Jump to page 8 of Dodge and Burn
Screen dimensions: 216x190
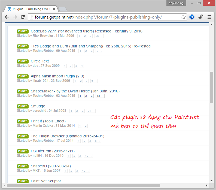click(x=99, y=51)
